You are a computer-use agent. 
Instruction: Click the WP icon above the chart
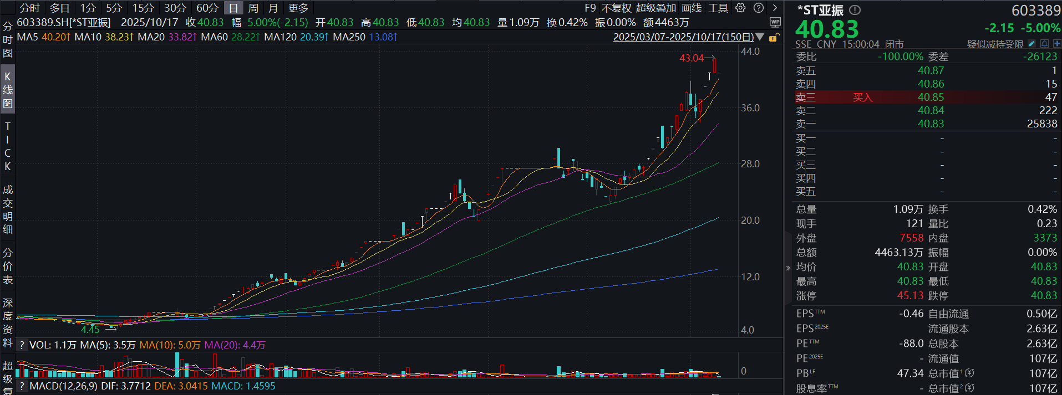tap(775, 22)
